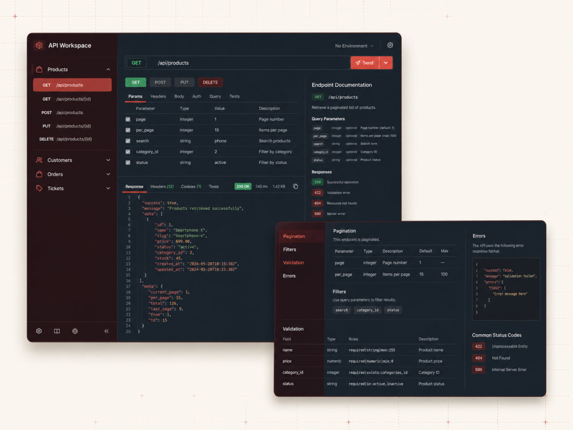The image size is (573, 430).
Task: Click the Customers people icon
Action: [x=39, y=160]
